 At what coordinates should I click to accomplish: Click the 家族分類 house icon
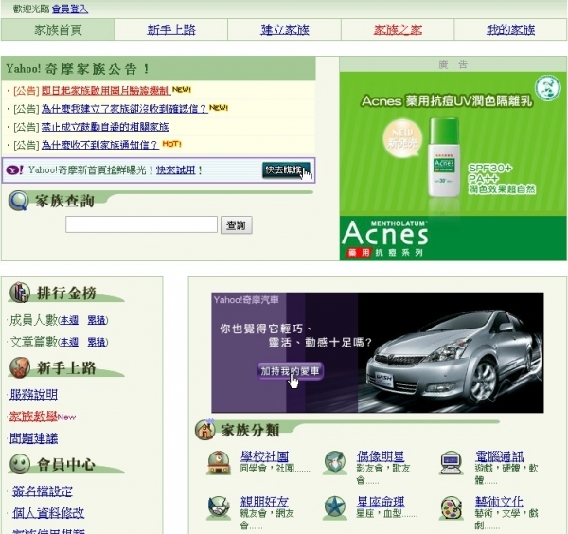[205, 430]
